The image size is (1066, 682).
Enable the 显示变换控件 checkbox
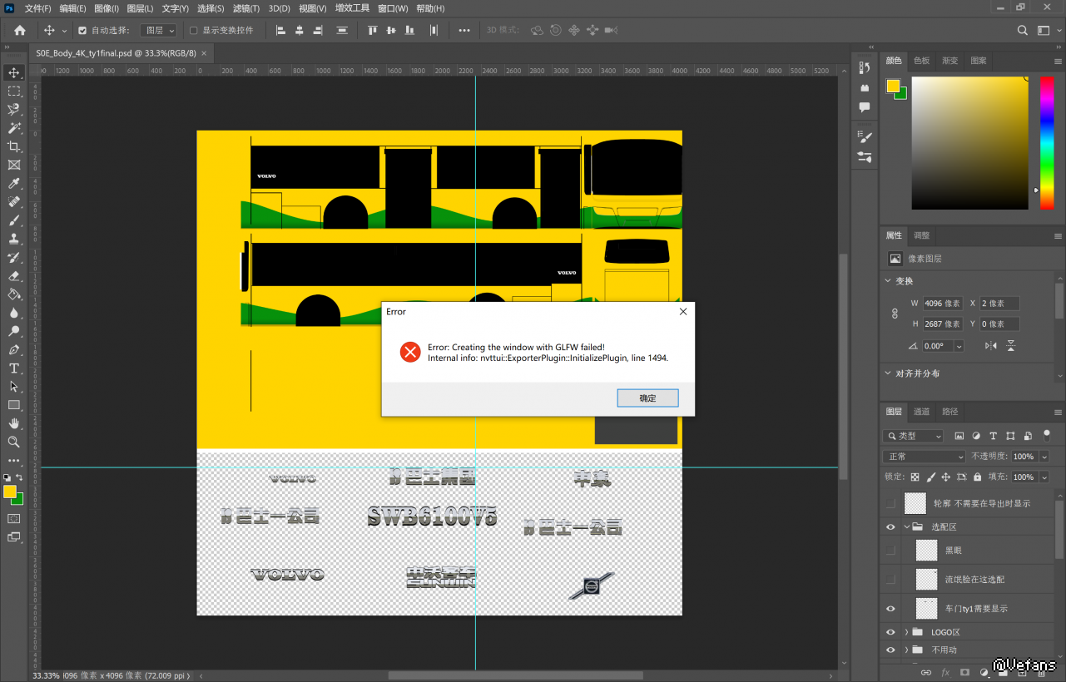(x=194, y=31)
